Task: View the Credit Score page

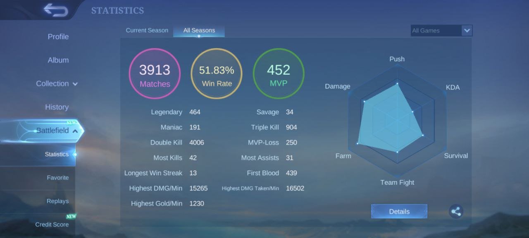Action: (52, 224)
